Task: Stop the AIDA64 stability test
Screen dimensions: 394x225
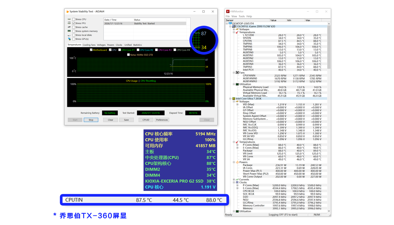Action: click(91, 120)
